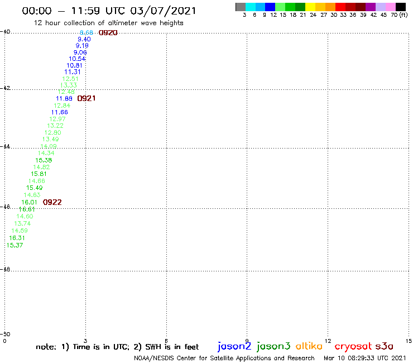The width and height of the screenshot is (413, 363).
Task: Click the 15.81 data point
Action: [x=39, y=174]
